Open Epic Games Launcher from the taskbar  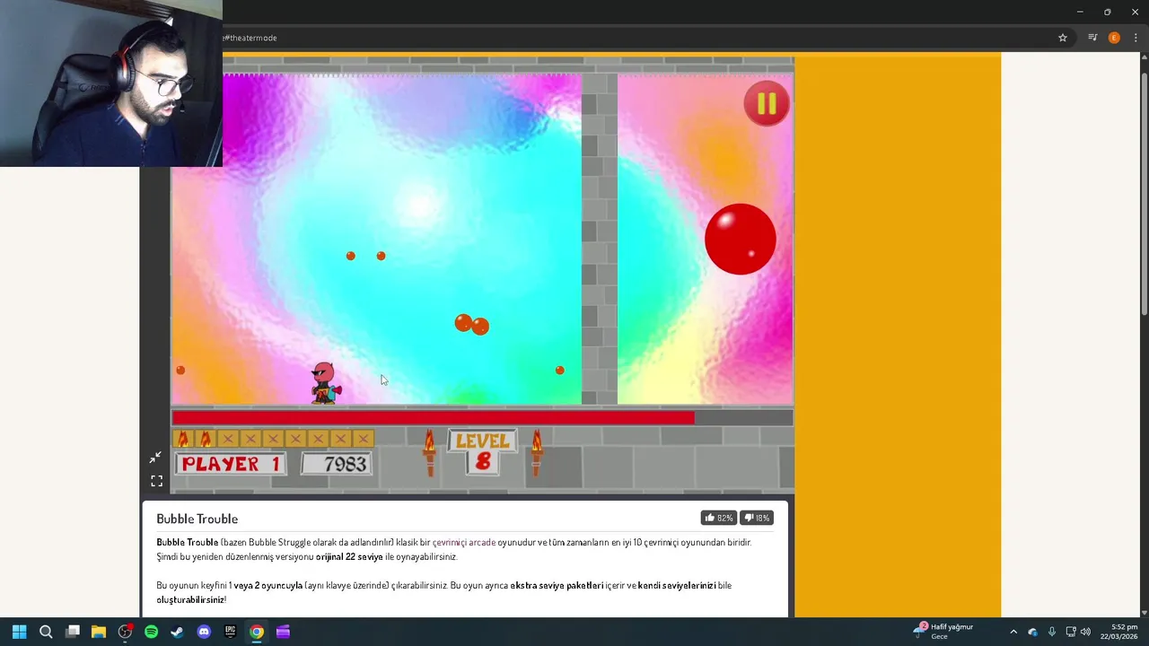(230, 632)
